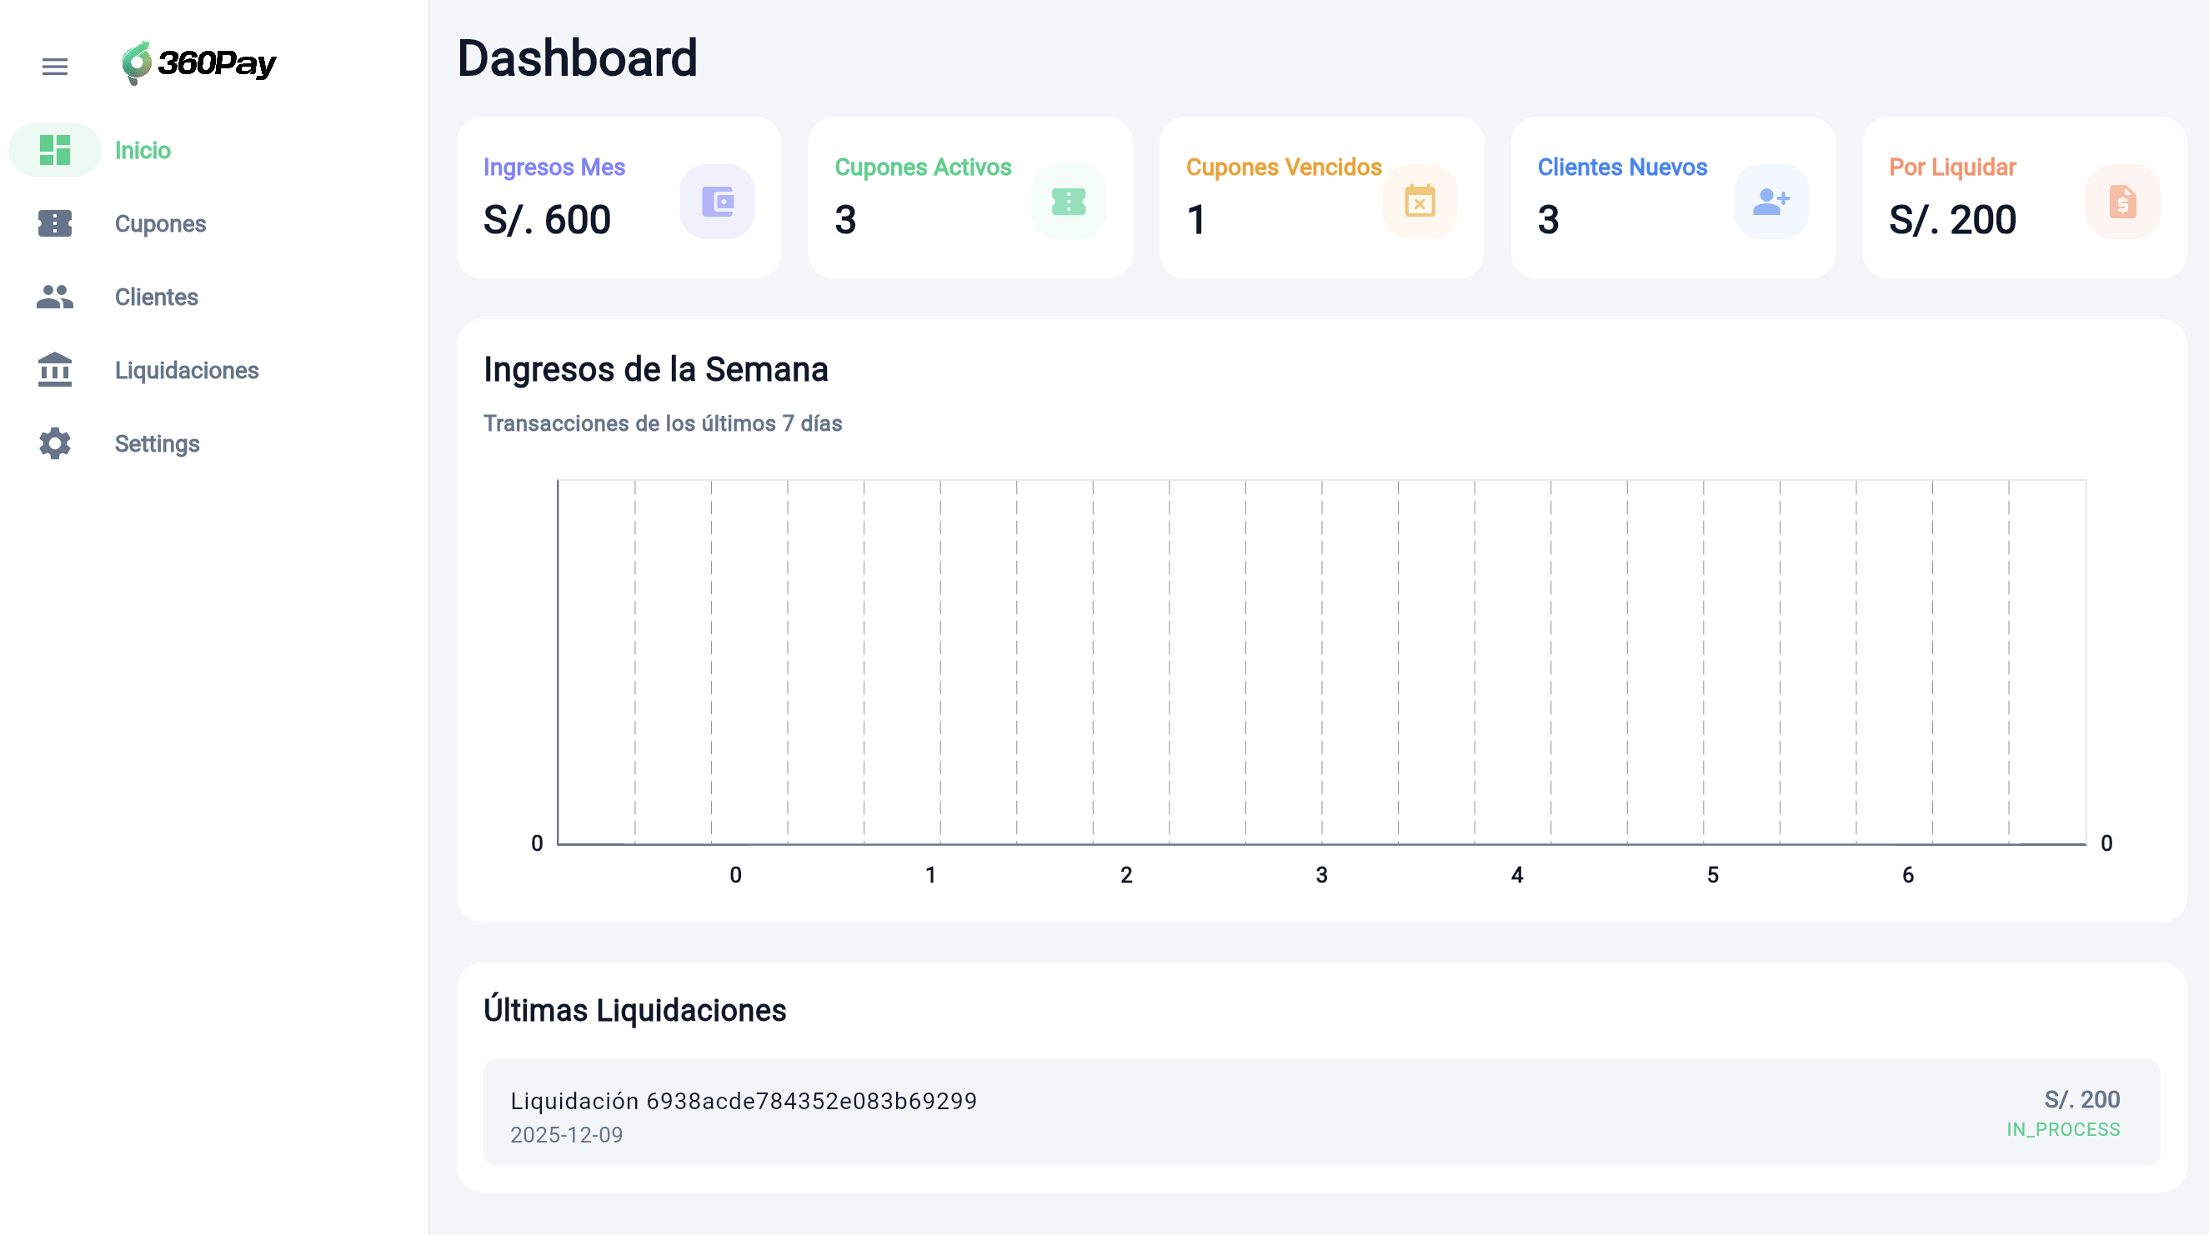Click the Cupones ticket icon

[x=54, y=223]
